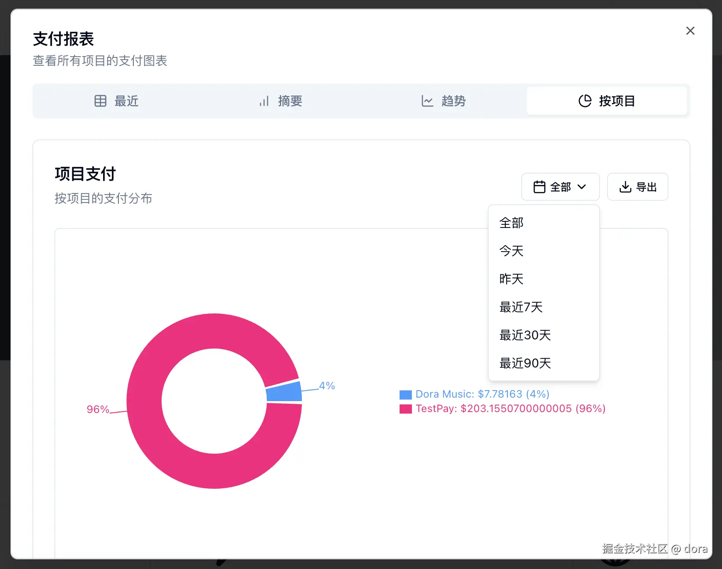Open the 最近 view
This screenshot has width=722, height=569.
[116, 101]
